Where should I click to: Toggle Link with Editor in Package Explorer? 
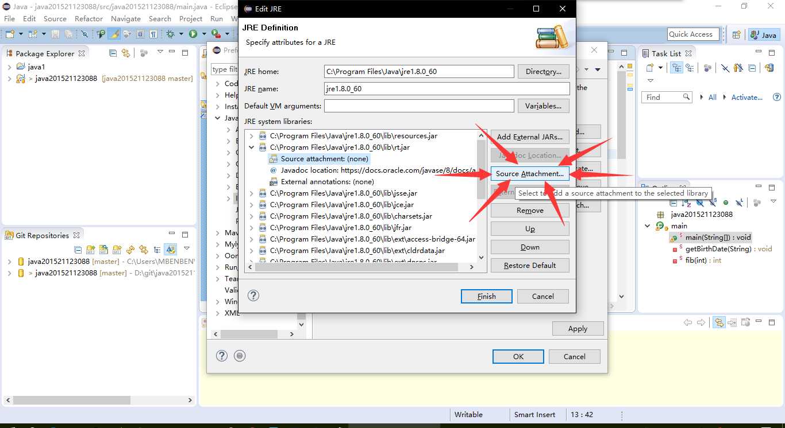coord(126,53)
